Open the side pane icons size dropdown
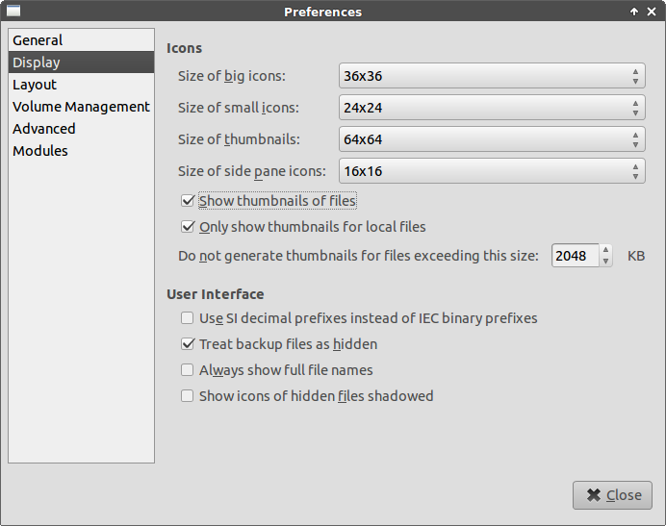This screenshot has height=526, width=666. [x=492, y=171]
